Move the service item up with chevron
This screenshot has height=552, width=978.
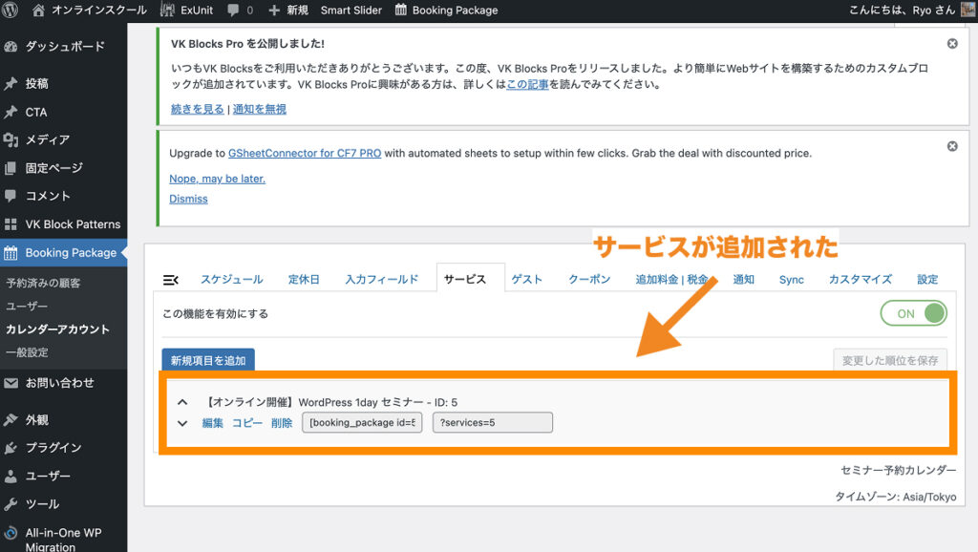182,402
